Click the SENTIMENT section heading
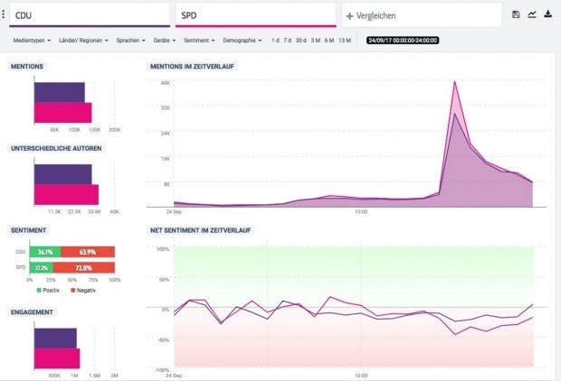Screen dimensions: 561x381 coord(28,230)
